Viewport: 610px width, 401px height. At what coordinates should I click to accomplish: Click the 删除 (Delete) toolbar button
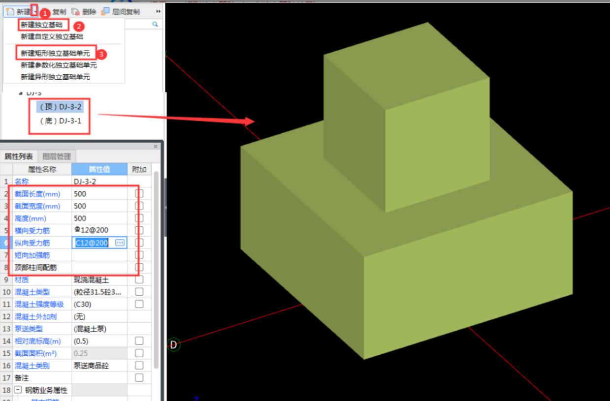[x=84, y=11]
